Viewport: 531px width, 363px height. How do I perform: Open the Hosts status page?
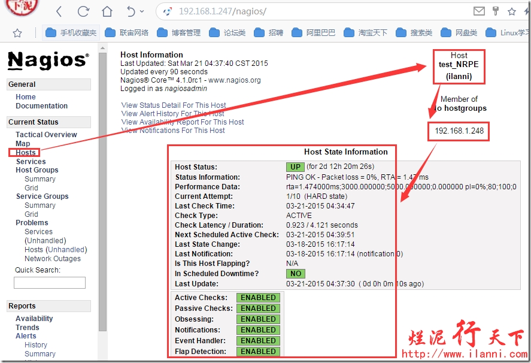click(25, 153)
